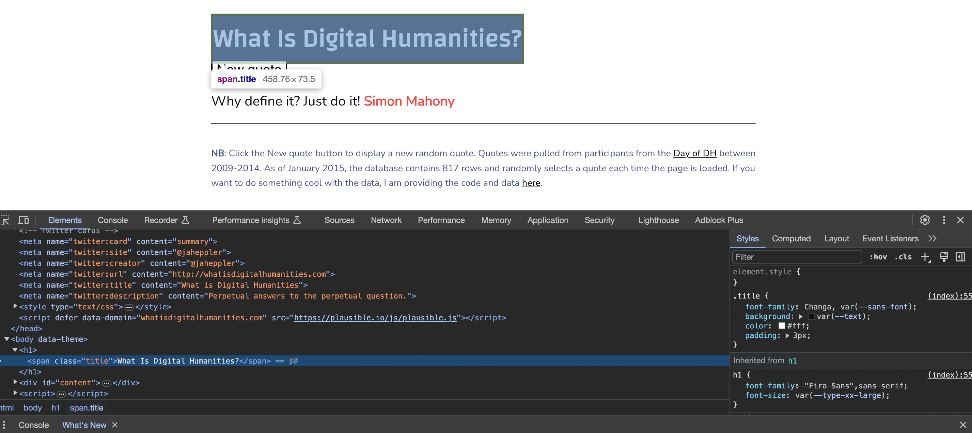The height and width of the screenshot is (433, 972).
Task: Click the font-size var(--type-xx-large) declaration
Action: (x=817, y=395)
